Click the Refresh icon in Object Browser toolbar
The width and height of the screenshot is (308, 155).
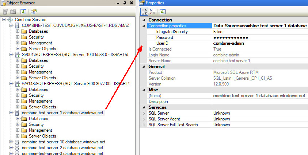coord(23,11)
